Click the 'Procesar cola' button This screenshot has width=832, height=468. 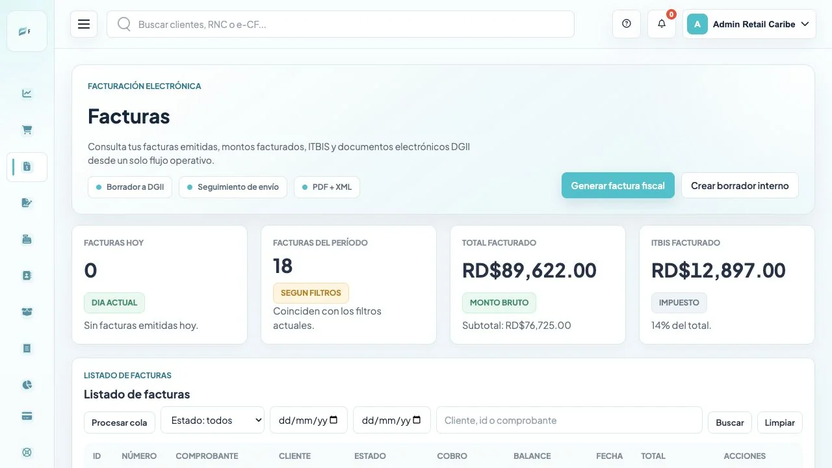tap(120, 422)
